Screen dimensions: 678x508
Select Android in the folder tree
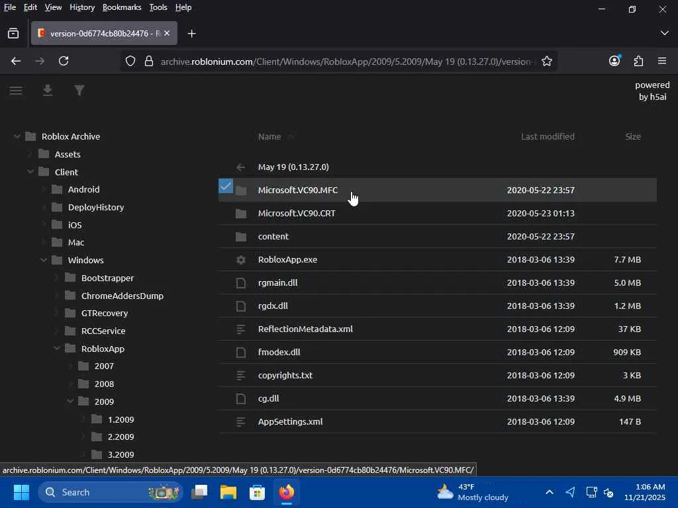pyautogui.click(x=83, y=190)
